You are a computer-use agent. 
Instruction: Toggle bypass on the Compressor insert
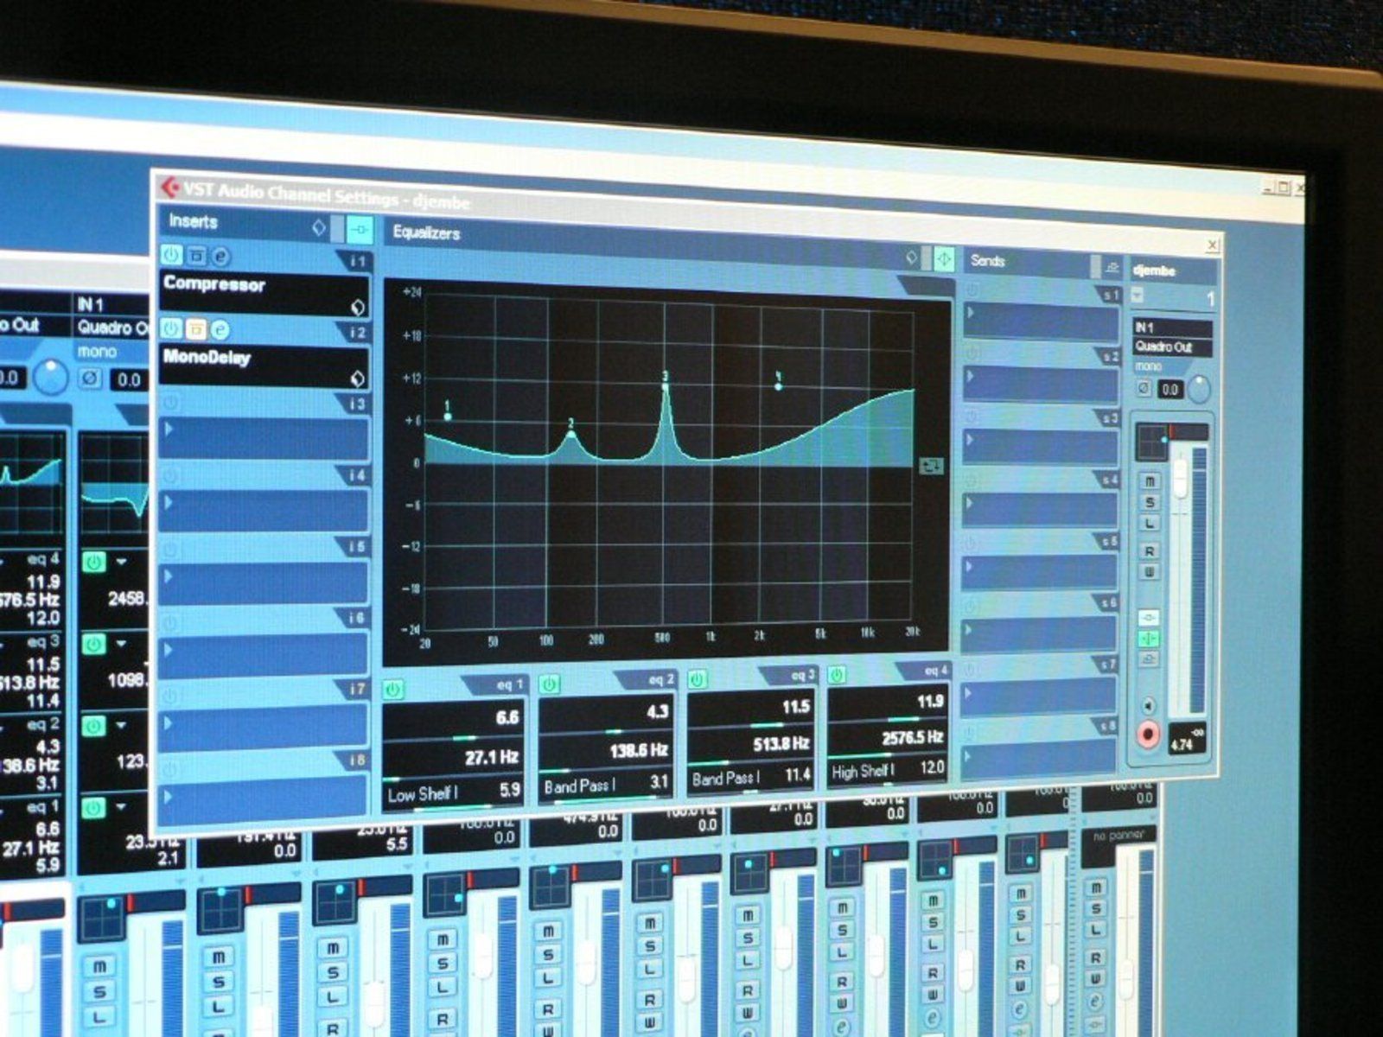[196, 256]
